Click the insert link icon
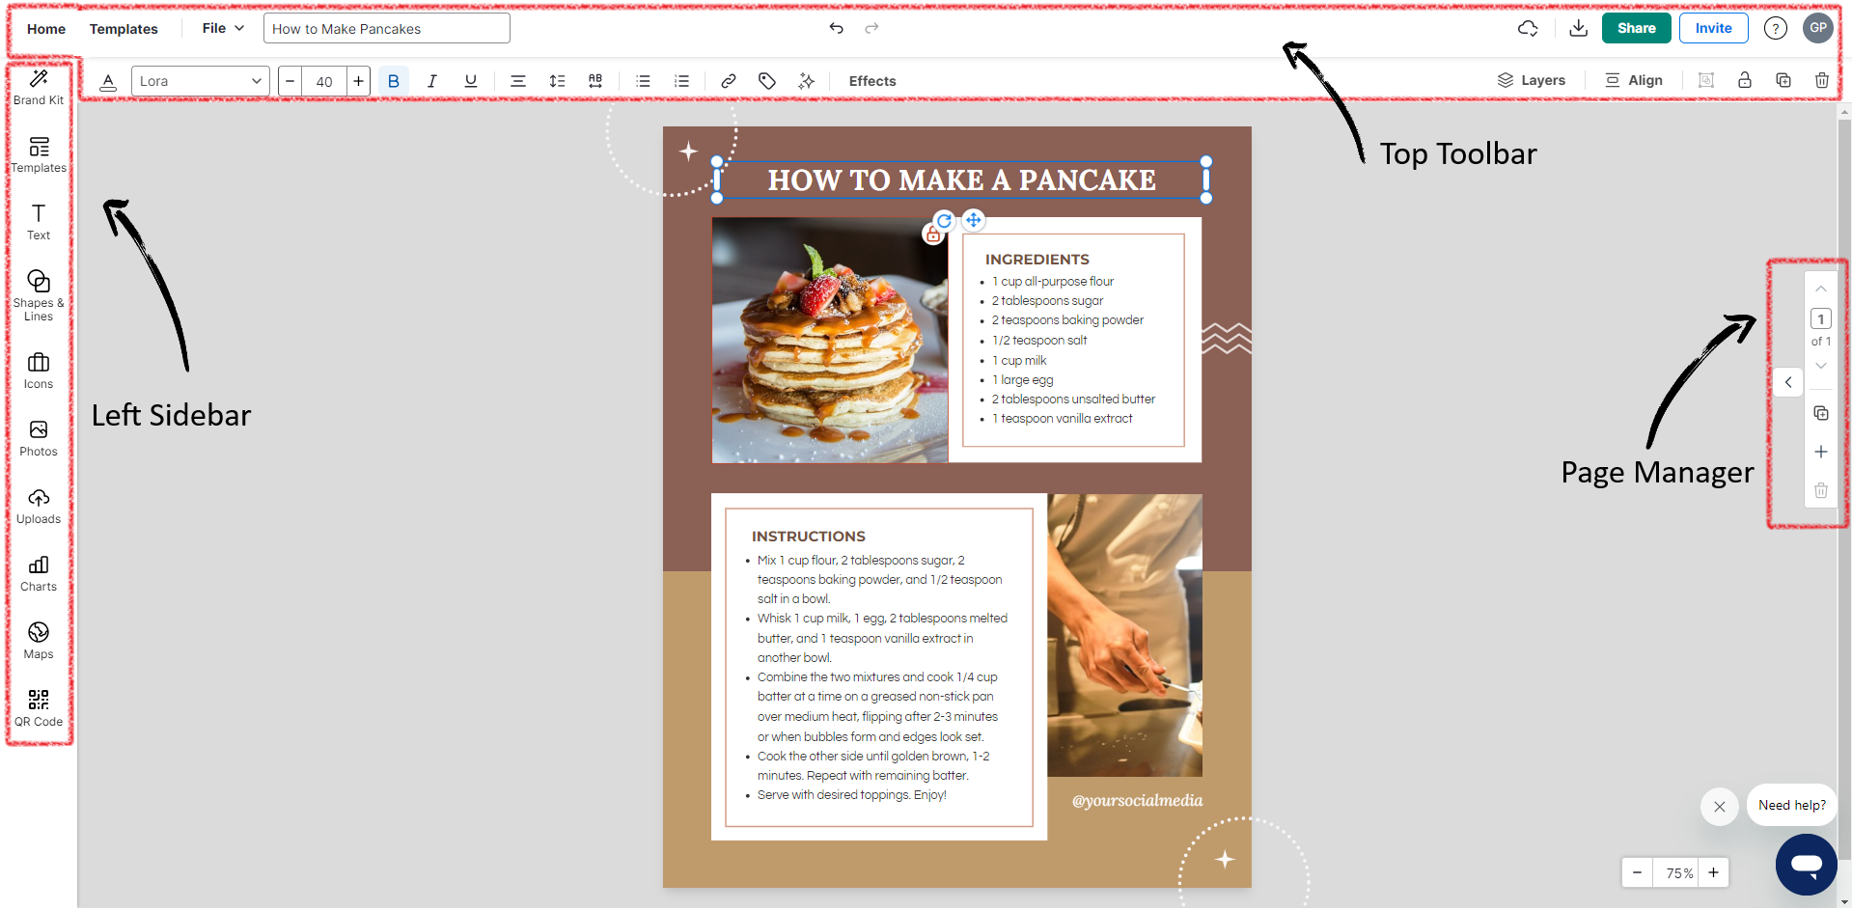The height and width of the screenshot is (910, 1852). 729,81
